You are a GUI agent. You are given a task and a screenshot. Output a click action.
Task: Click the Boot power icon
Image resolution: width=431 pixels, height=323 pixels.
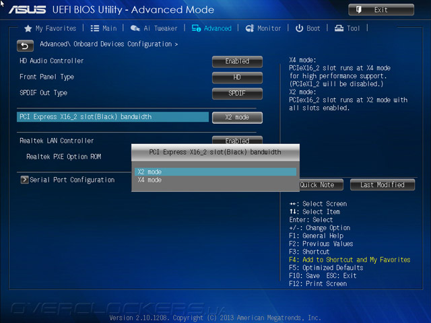click(x=299, y=28)
